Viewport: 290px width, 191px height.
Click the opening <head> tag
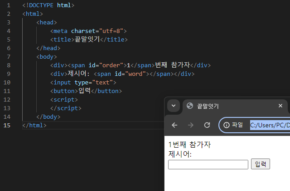tap(47, 23)
